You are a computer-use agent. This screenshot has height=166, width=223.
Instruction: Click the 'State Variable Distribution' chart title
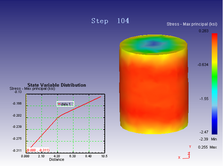pos(57,85)
